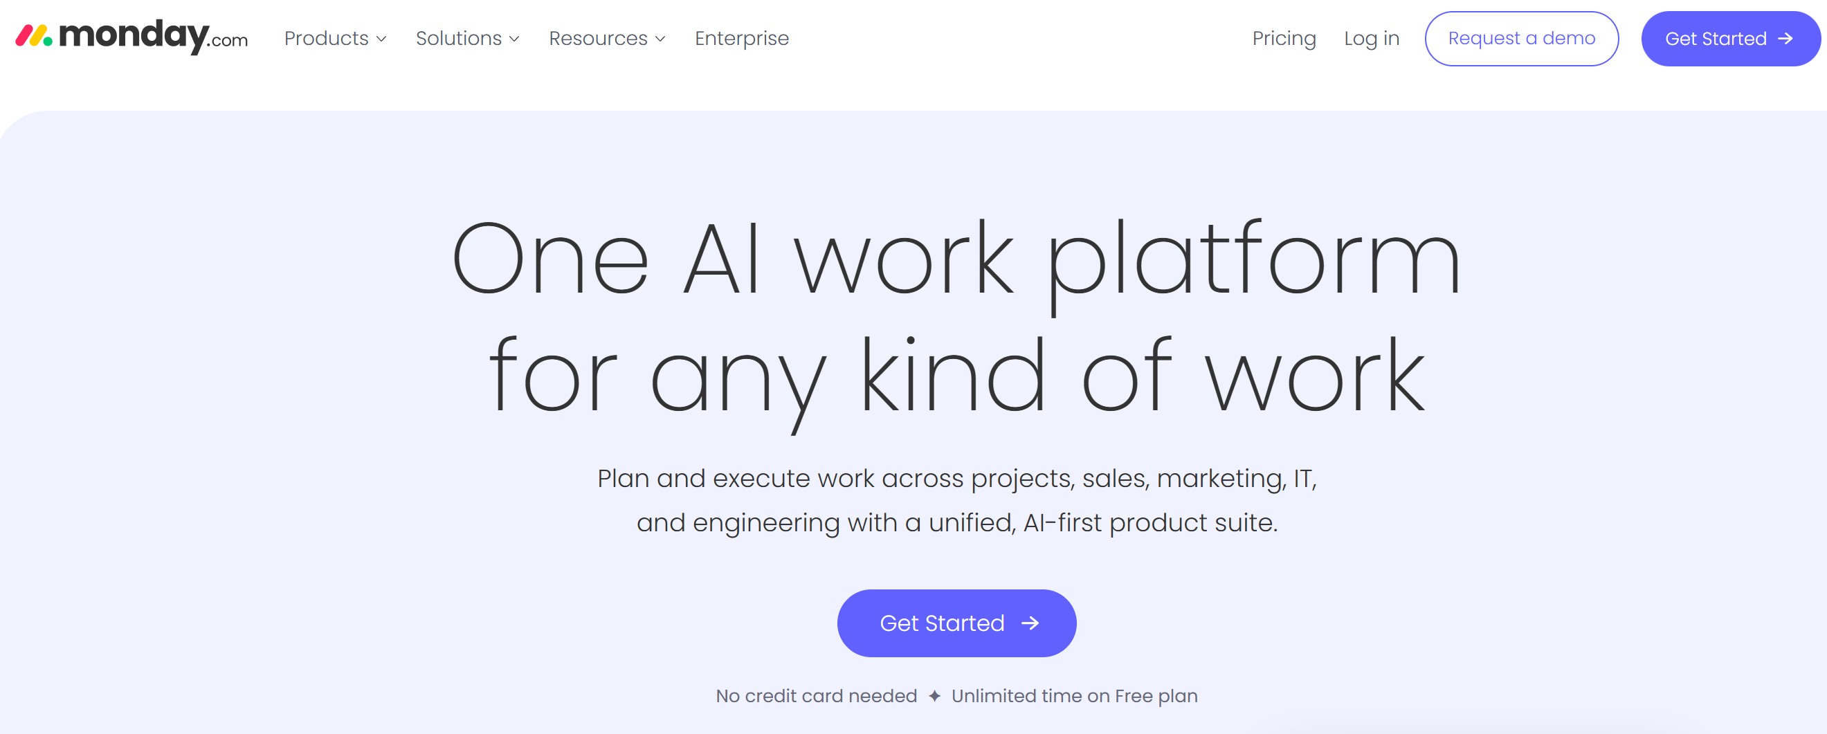Click the chevron next to Products

point(381,39)
